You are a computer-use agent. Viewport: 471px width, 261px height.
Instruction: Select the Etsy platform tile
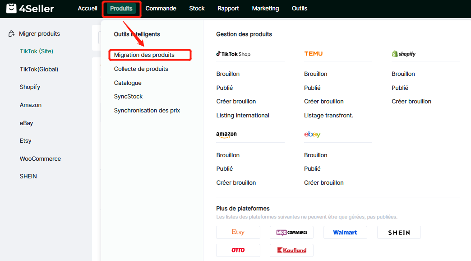click(x=238, y=232)
